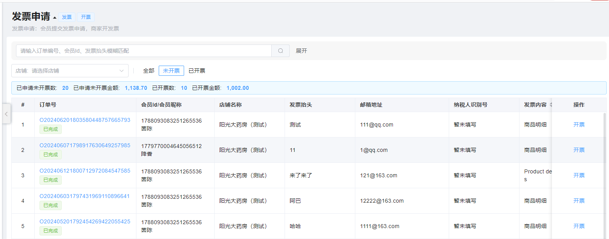Select the 未开票 filter tab
This screenshot has width=609, height=239.
pyautogui.click(x=171, y=71)
